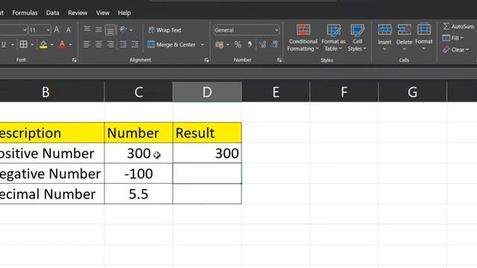
Task: Click AutoSum button
Action: click(458, 27)
